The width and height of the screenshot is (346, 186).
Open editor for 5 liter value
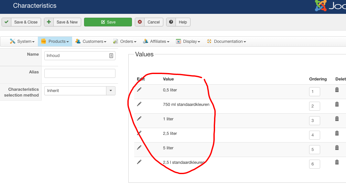tap(139, 148)
